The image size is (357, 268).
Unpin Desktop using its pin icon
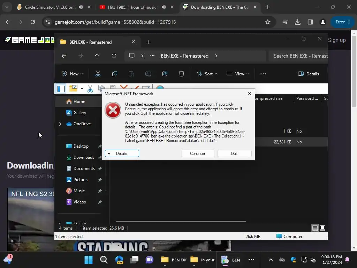tap(100, 146)
